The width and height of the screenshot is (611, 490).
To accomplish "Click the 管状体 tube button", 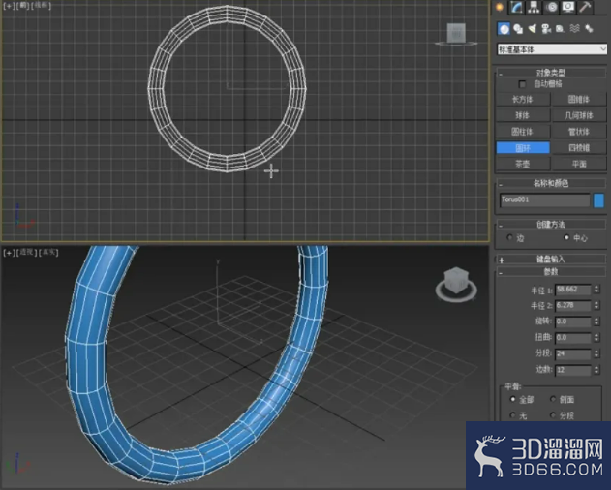I will [579, 132].
